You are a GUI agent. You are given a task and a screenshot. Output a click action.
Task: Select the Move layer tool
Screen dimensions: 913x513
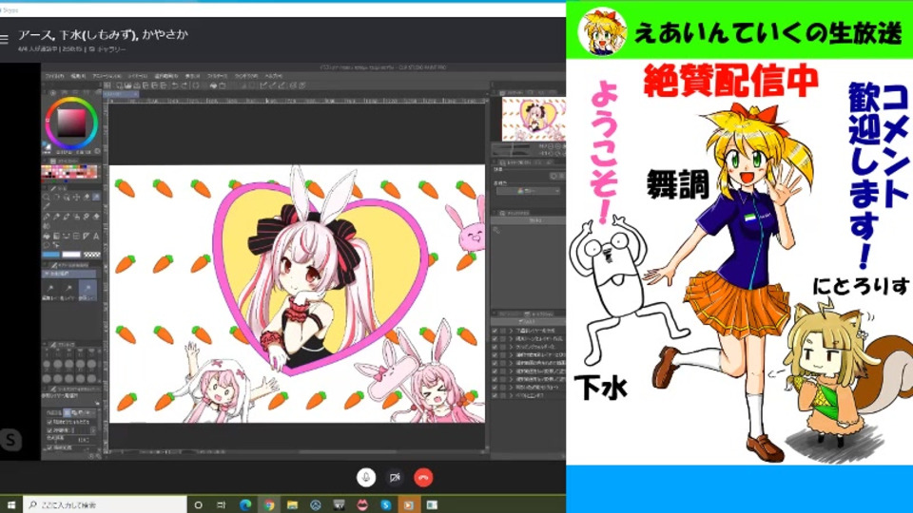click(x=76, y=197)
